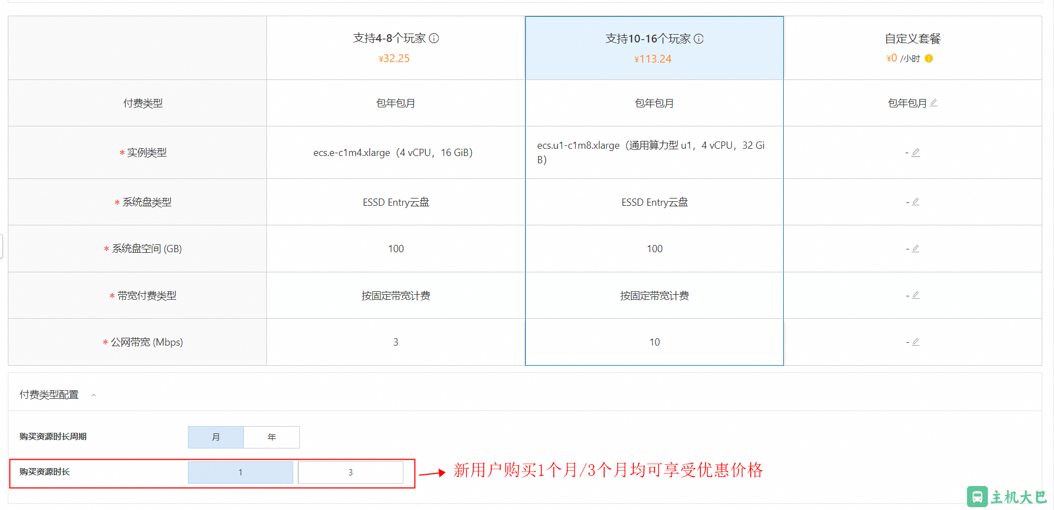Select the 支持10-16个玩家 package header
This screenshot has width=1054, height=510.
pyautogui.click(x=648, y=39)
